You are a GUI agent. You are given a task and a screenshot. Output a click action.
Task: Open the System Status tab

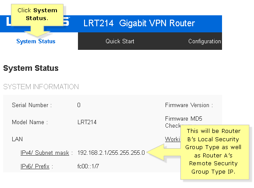(36, 41)
